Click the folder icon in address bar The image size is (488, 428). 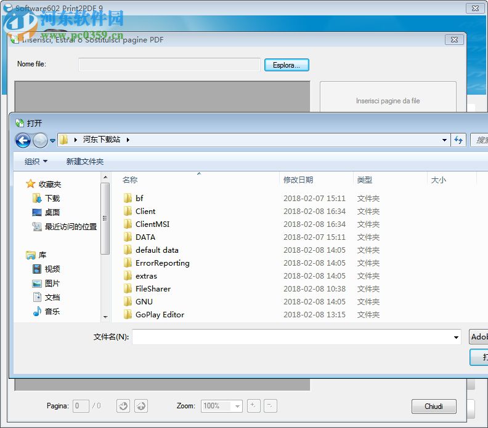pos(64,140)
